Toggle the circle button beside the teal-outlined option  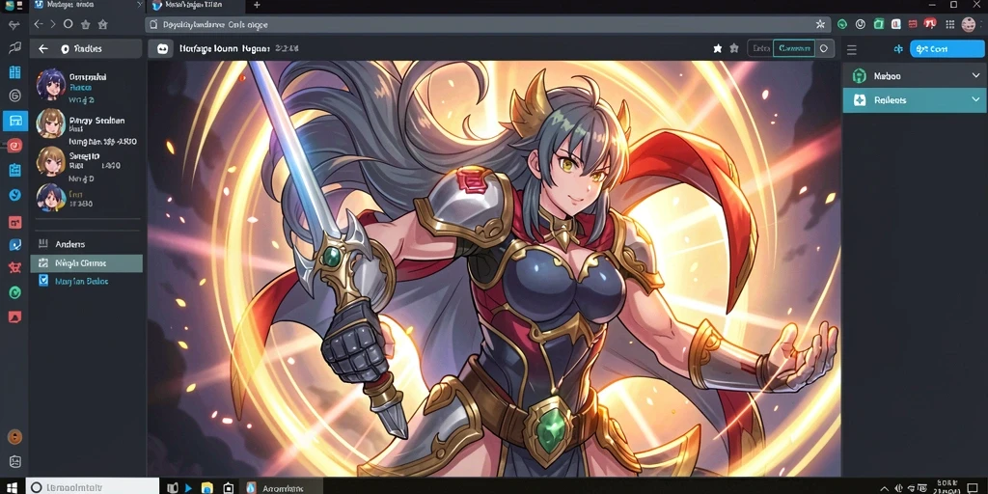[x=823, y=48]
